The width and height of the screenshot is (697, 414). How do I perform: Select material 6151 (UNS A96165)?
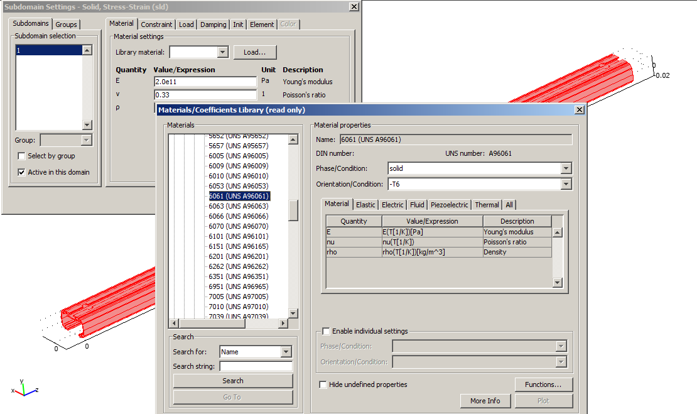tap(238, 246)
